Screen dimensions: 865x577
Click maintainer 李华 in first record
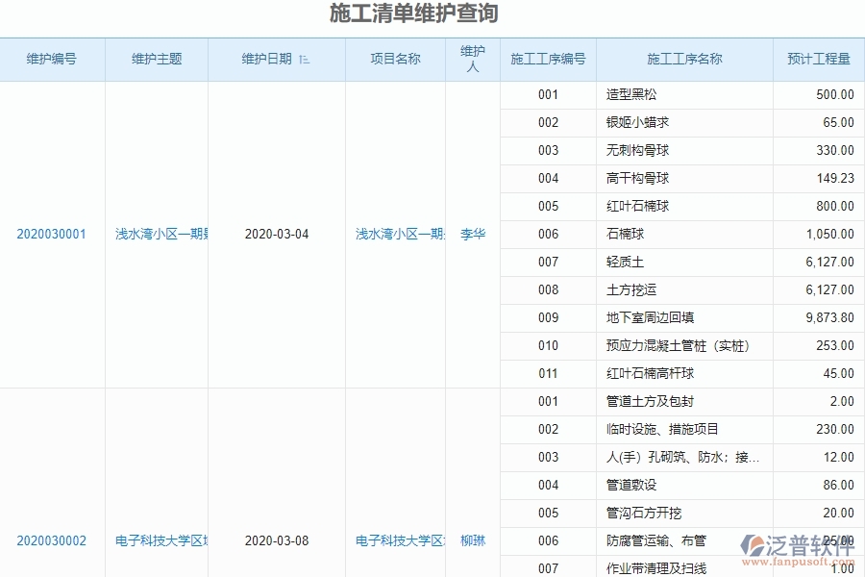point(470,234)
